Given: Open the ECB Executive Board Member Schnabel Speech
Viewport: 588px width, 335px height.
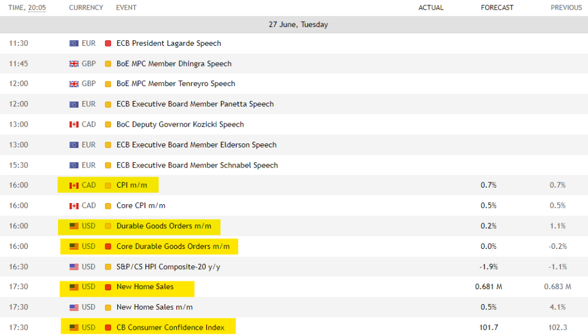Looking at the screenshot, I should pyautogui.click(x=198, y=165).
